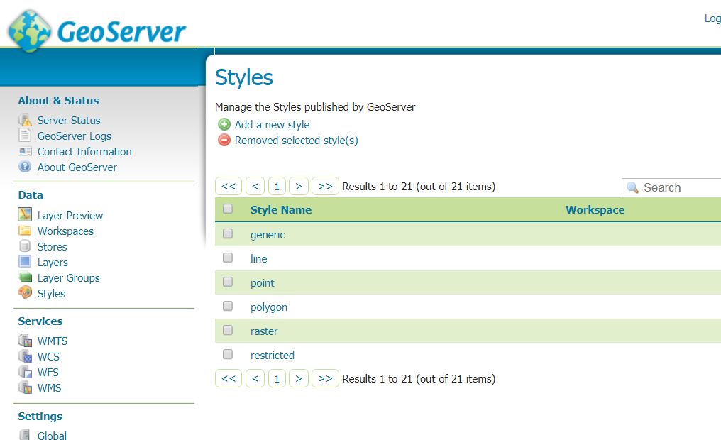Click the WMS service icon
Image resolution: width=721 pixels, height=440 pixels.
pyautogui.click(x=25, y=387)
